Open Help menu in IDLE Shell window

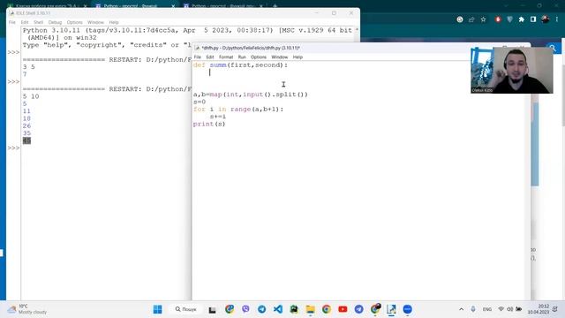point(114,22)
